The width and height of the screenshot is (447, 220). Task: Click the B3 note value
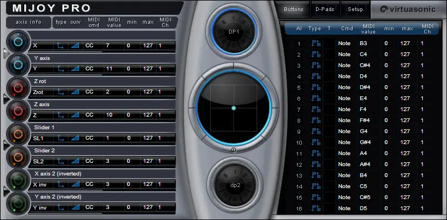tap(364, 43)
